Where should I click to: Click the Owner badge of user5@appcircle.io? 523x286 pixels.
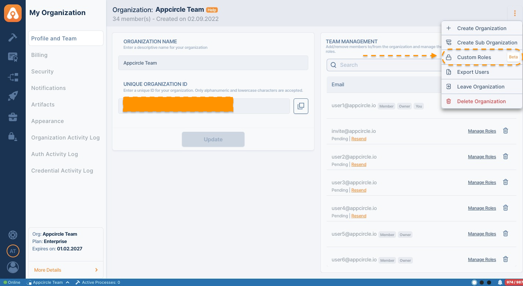coord(405,235)
